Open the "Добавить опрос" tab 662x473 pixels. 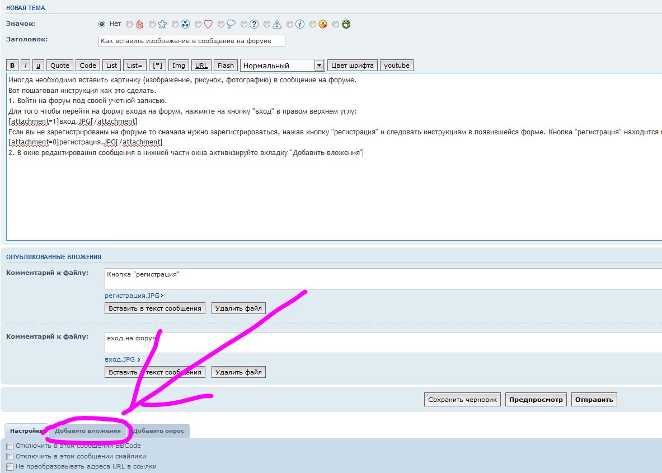point(158,431)
